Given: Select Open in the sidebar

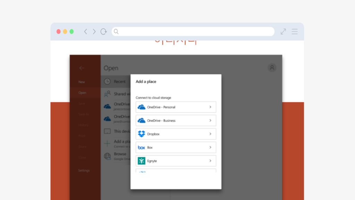Looking at the screenshot, I should 82,93.
